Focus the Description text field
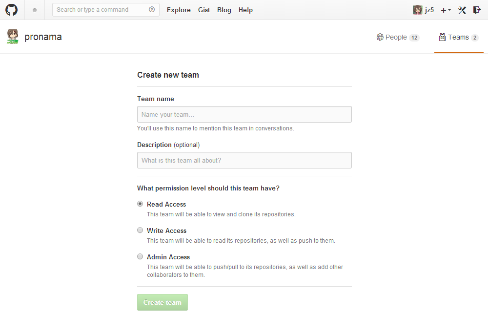The height and width of the screenshot is (314, 488). coord(244,160)
